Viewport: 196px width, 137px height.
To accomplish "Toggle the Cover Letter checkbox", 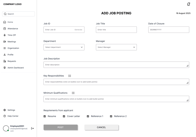I will [64, 116].
